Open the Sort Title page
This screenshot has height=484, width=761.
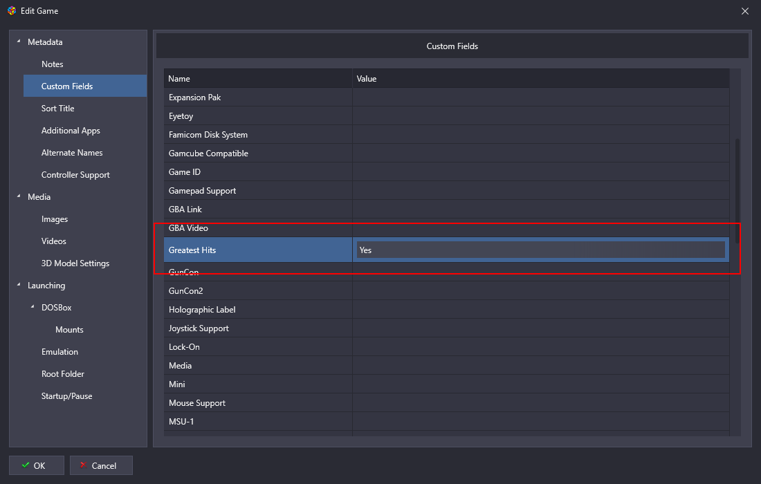[x=57, y=108]
